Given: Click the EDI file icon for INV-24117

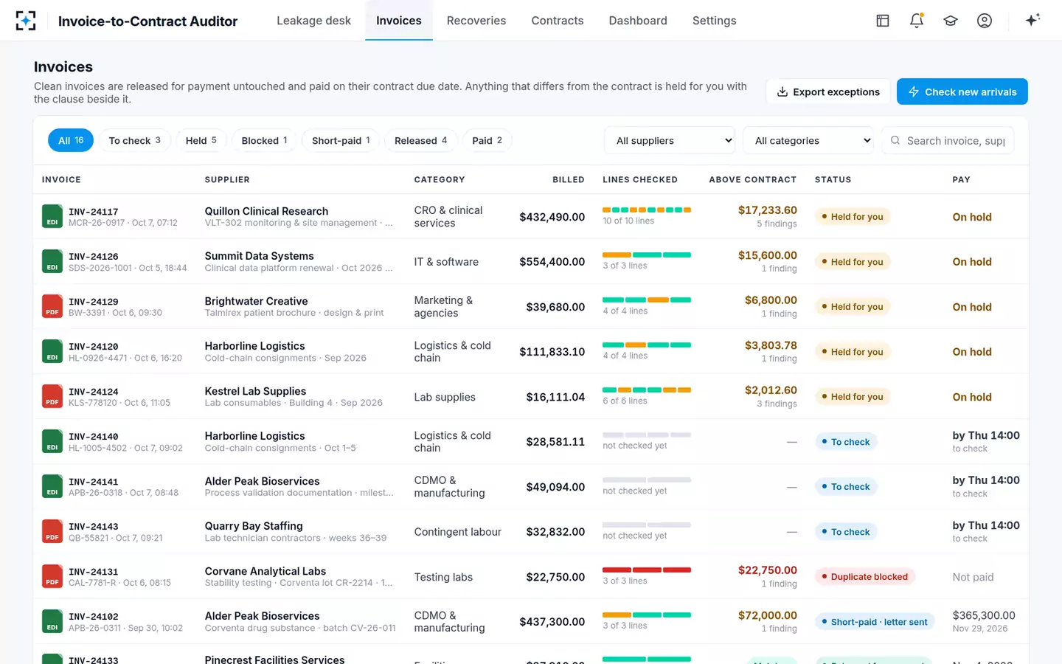Looking at the screenshot, I should click(x=52, y=216).
